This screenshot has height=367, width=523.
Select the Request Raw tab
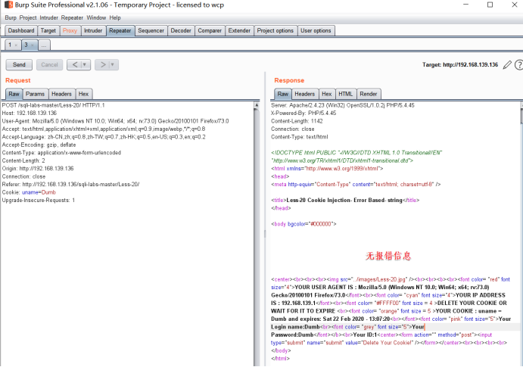tap(14, 94)
